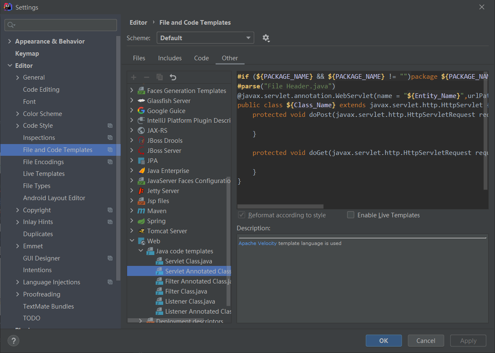Click the Editor breadcrumb link
Screen dimensions: 495x353
tap(138, 23)
